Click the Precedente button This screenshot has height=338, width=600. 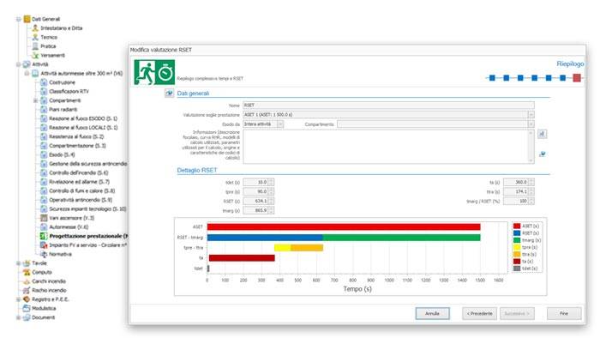pyautogui.click(x=479, y=313)
